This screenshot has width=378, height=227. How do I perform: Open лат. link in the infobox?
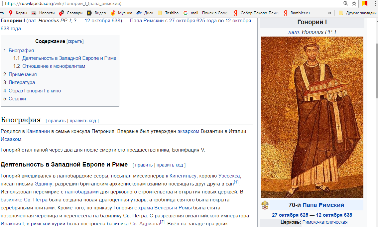[294, 32]
